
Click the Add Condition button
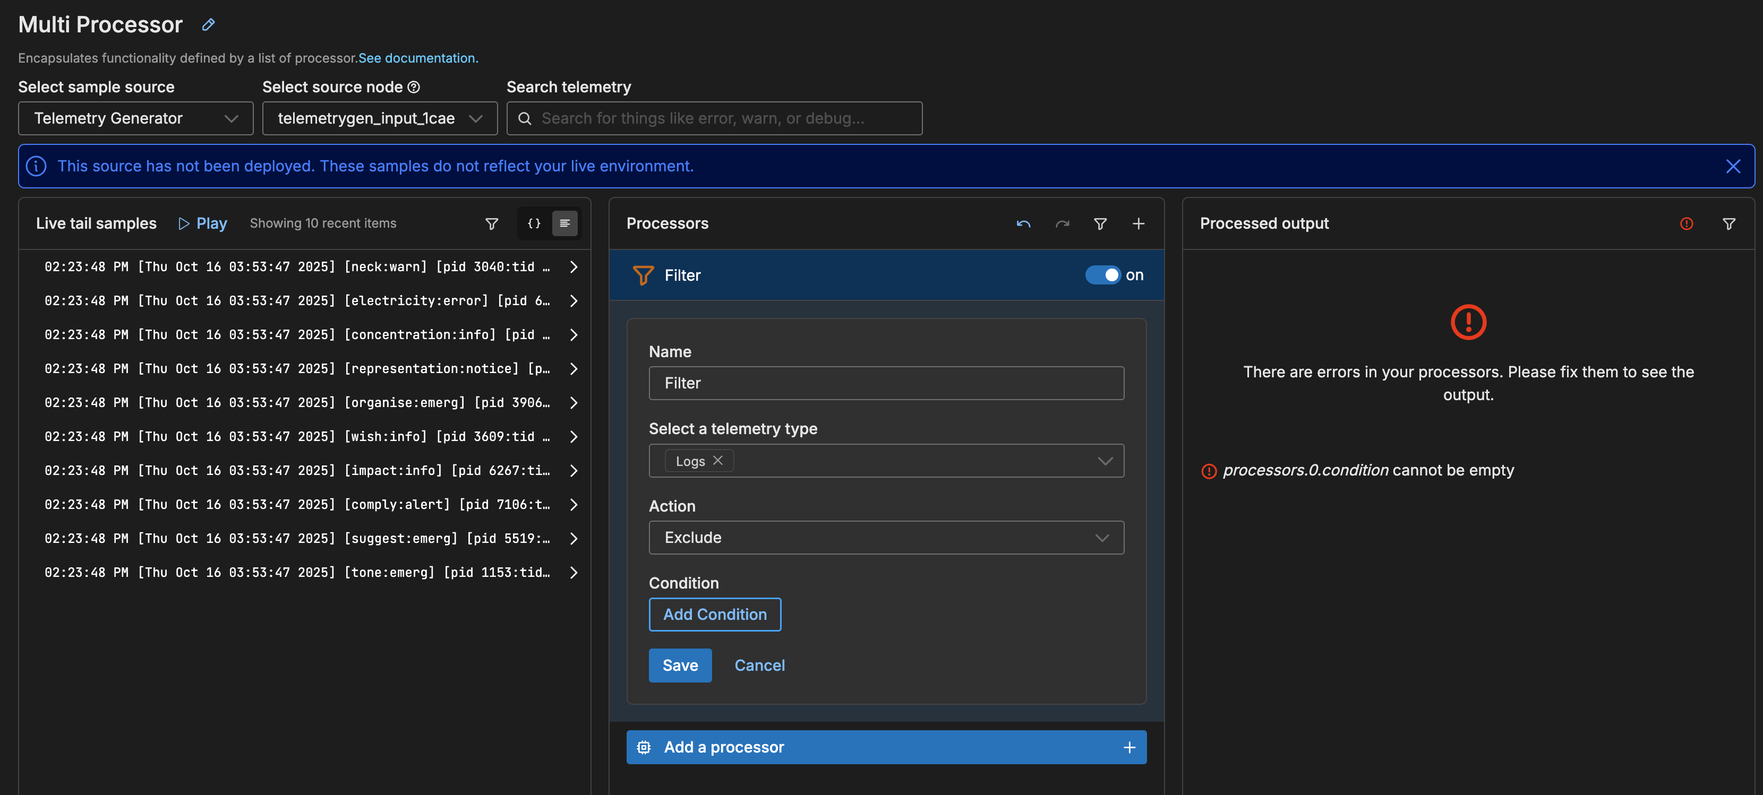715,615
